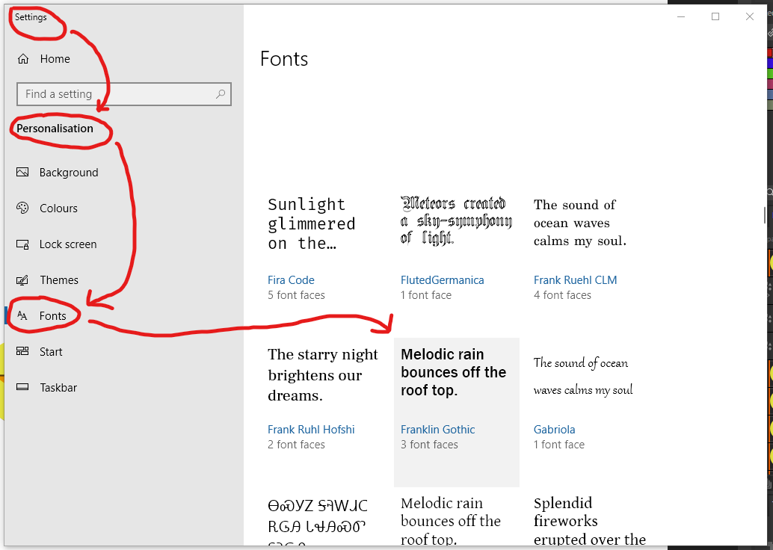Click the Themes icon

22,280
